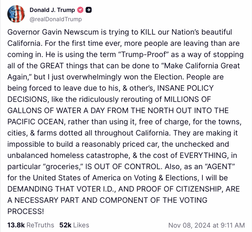The image size is (252, 232).
Task: View the 52k likes number
Action: (x=65, y=225)
